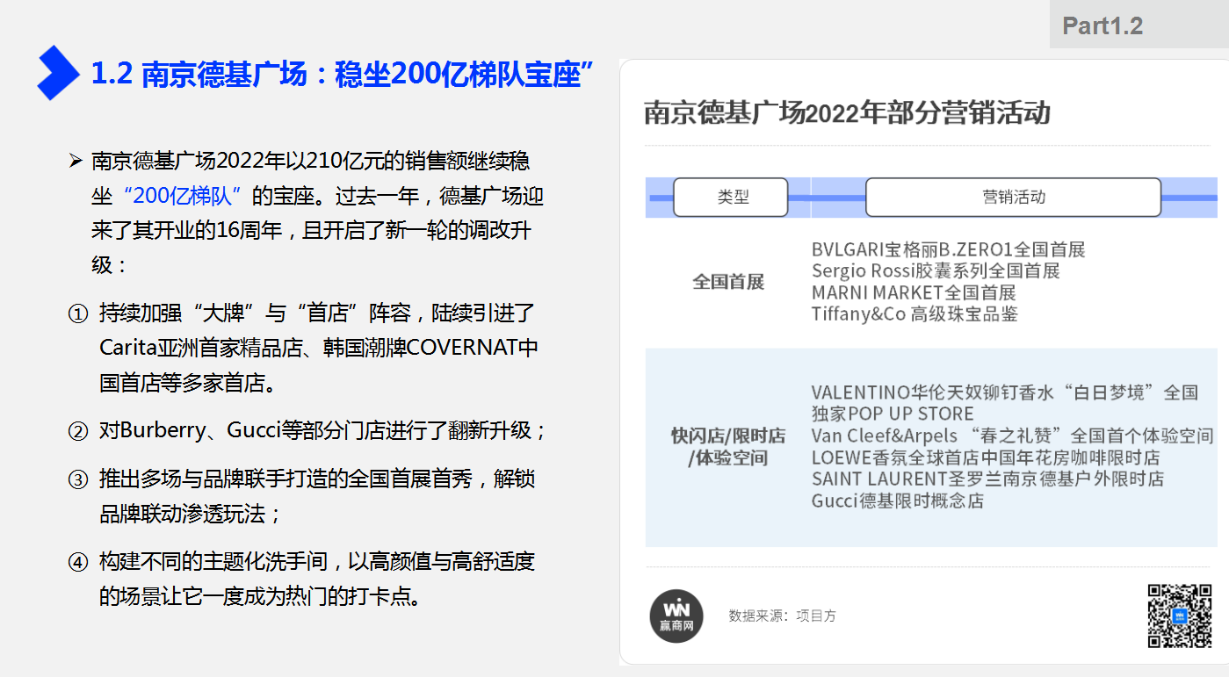Click the VALENTINO华伦天奴铆钉香水 line
This screenshot has height=677, width=1229.
1005,392
